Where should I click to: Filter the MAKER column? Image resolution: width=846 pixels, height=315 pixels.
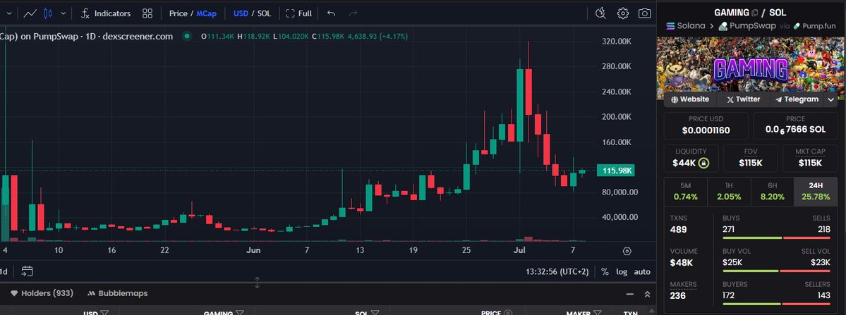pyautogui.click(x=597, y=313)
